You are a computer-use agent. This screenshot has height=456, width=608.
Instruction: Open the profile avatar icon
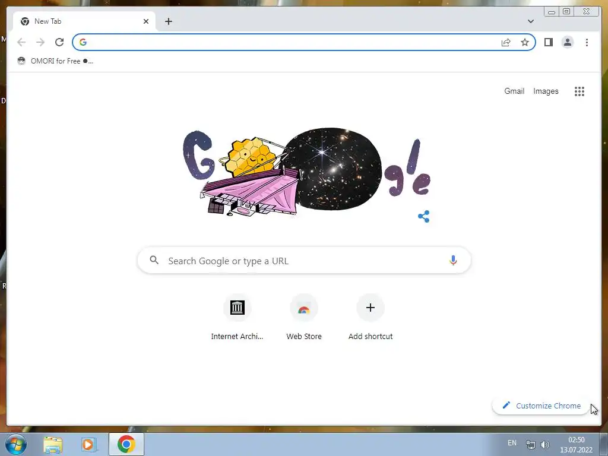pyautogui.click(x=567, y=42)
